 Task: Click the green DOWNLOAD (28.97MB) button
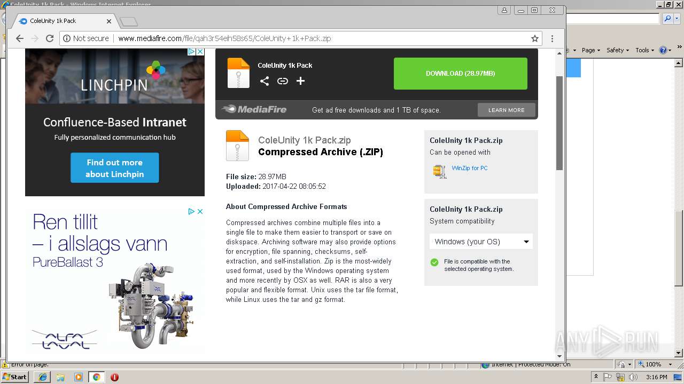click(461, 74)
